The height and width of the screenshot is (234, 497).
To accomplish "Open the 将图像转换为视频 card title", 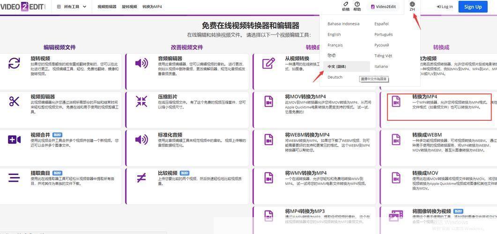I will (431, 211).
